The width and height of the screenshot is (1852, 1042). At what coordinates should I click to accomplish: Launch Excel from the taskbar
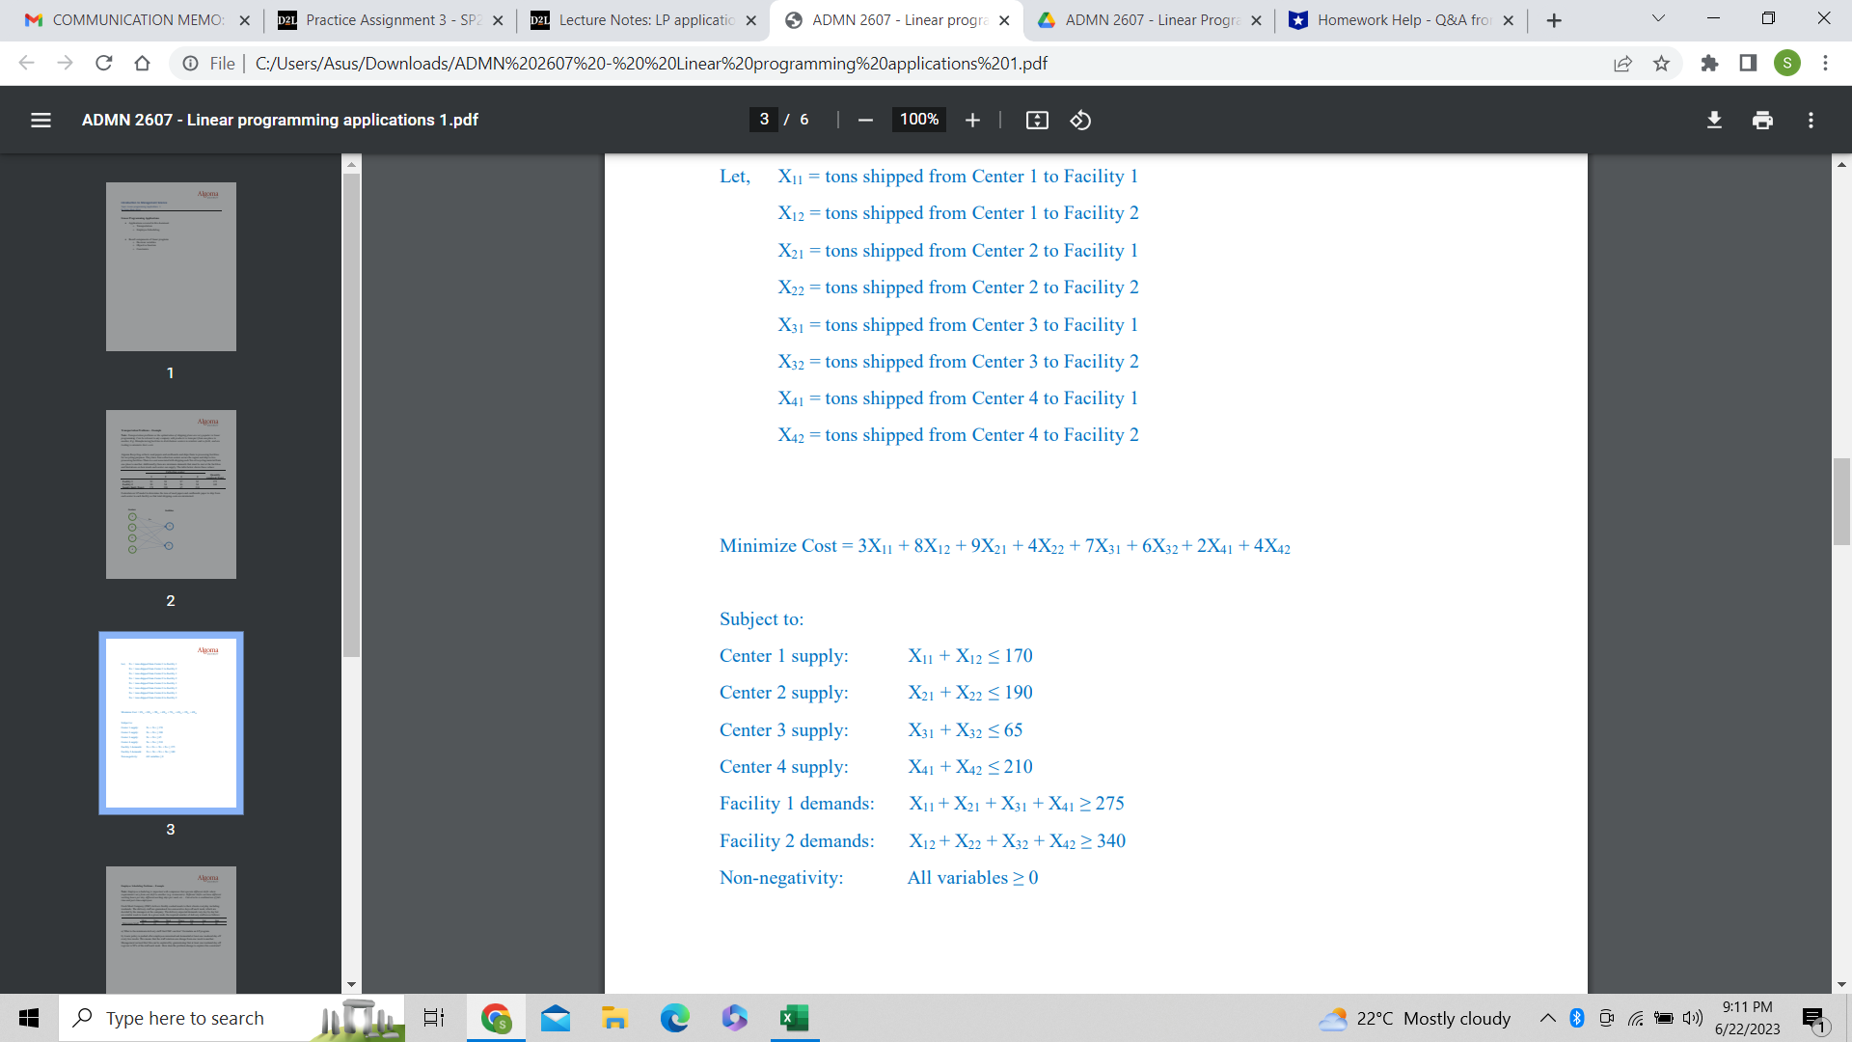pos(793,1018)
